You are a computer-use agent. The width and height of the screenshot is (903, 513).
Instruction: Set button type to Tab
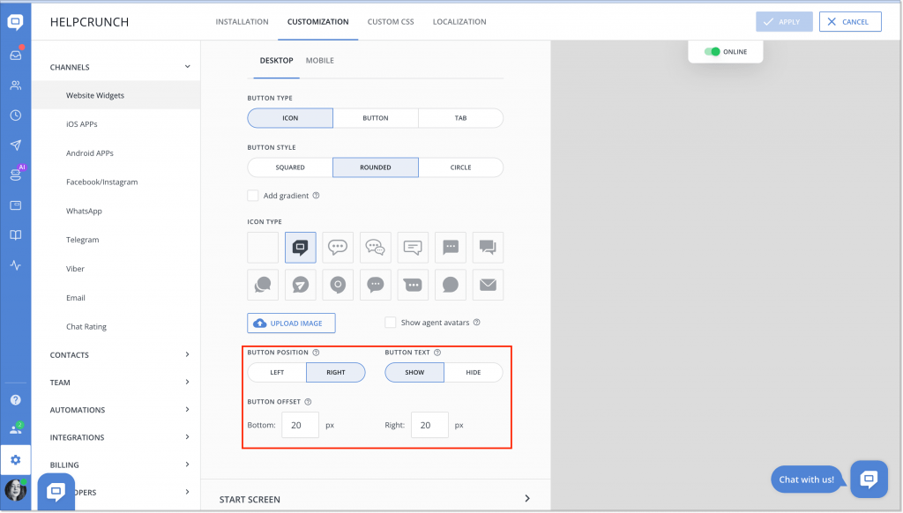click(460, 118)
